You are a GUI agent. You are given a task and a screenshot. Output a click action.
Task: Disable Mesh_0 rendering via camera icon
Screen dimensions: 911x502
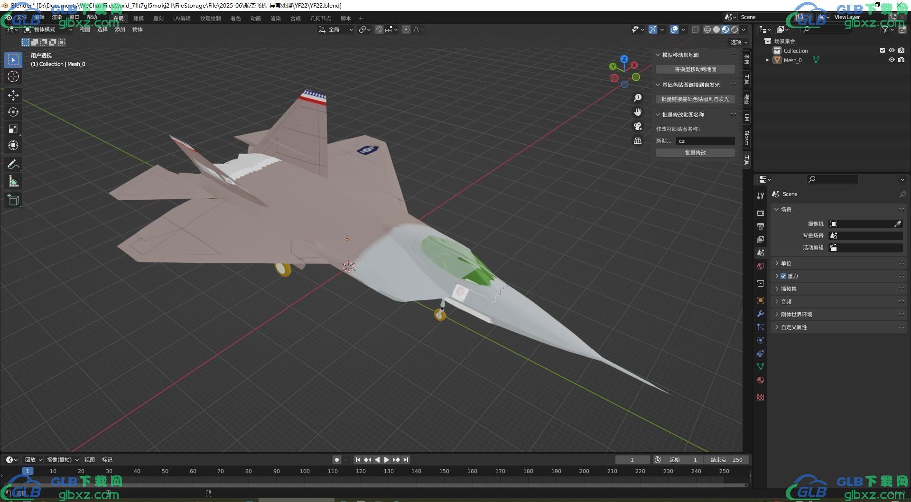coord(901,60)
